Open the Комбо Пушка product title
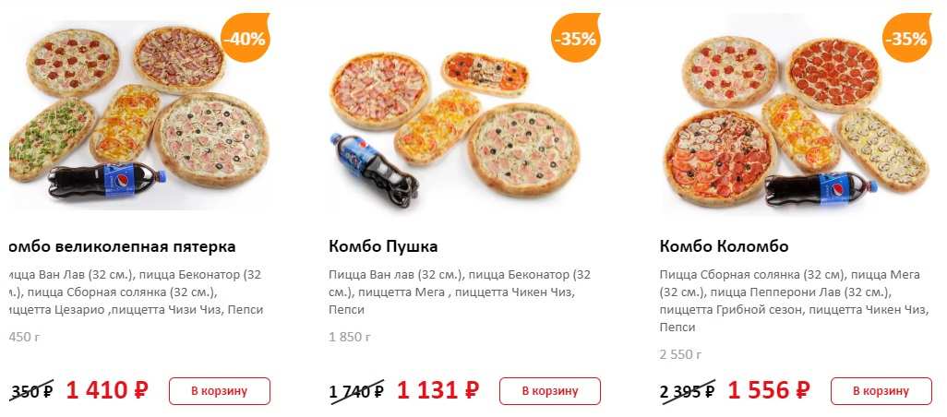This screenshot has height=417, width=947. (x=383, y=246)
